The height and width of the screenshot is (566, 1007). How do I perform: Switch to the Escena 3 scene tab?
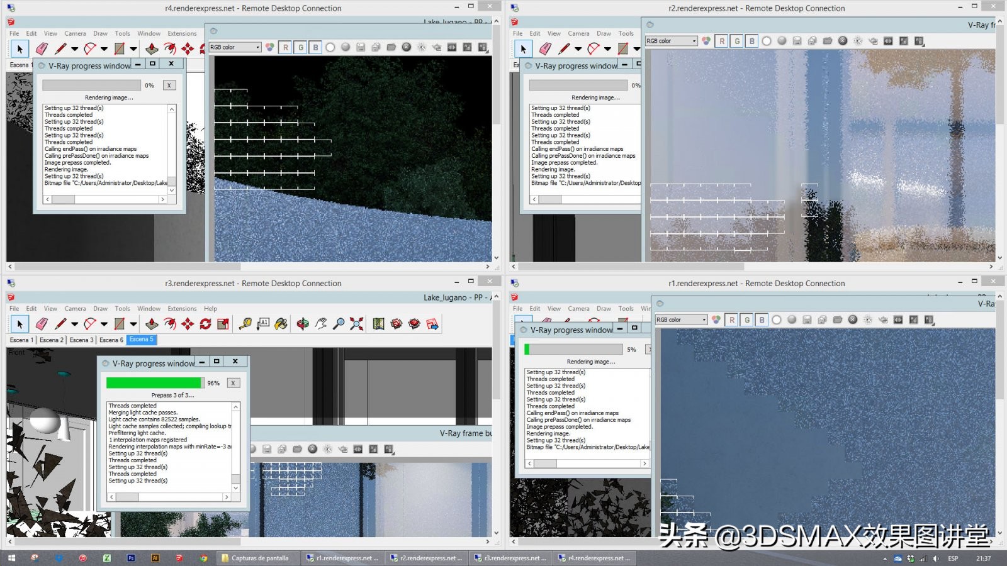pos(81,340)
